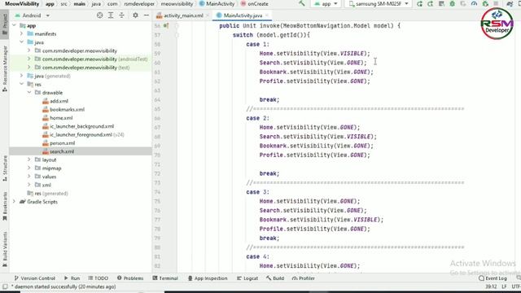This screenshot has height=293, width=521.
Task: Click the Stop square icon in toolbar
Action: click(496, 3)
